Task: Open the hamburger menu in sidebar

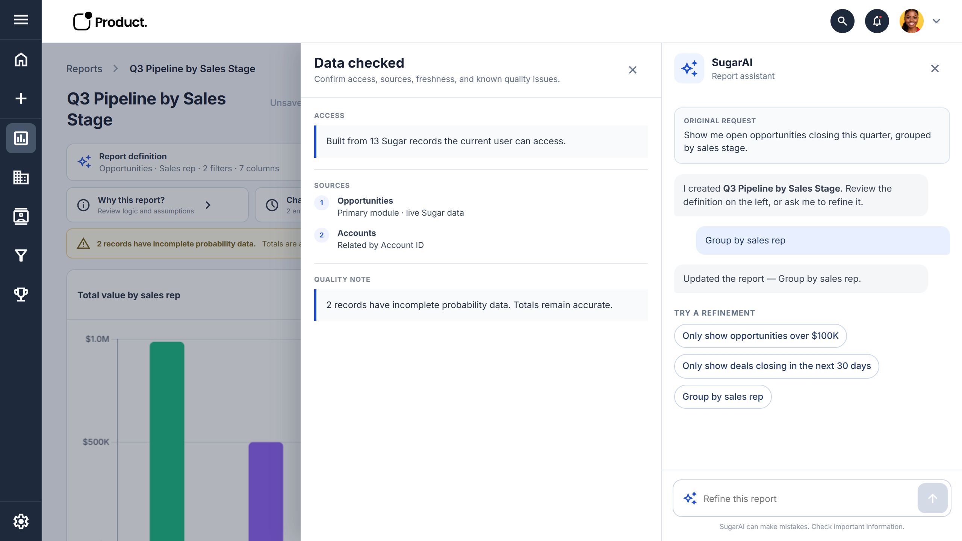Action: [x=21, y=20]
